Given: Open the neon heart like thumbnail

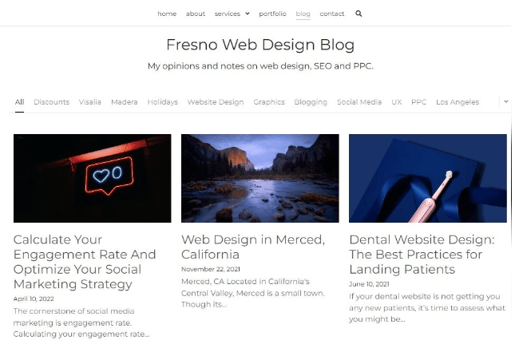Looking at the screenshot, I should [x=93, y=178].
